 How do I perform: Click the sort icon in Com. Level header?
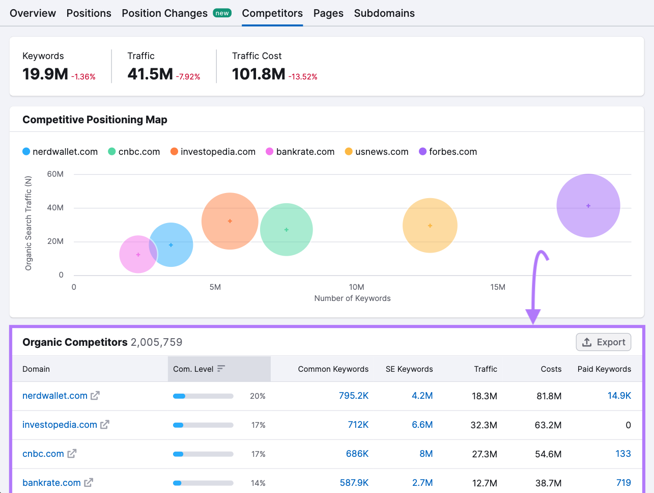point(221,369)
